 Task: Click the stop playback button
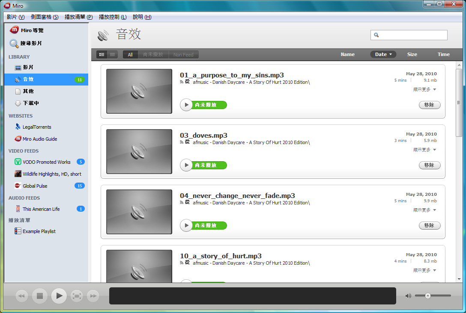(x=40, y=296)
